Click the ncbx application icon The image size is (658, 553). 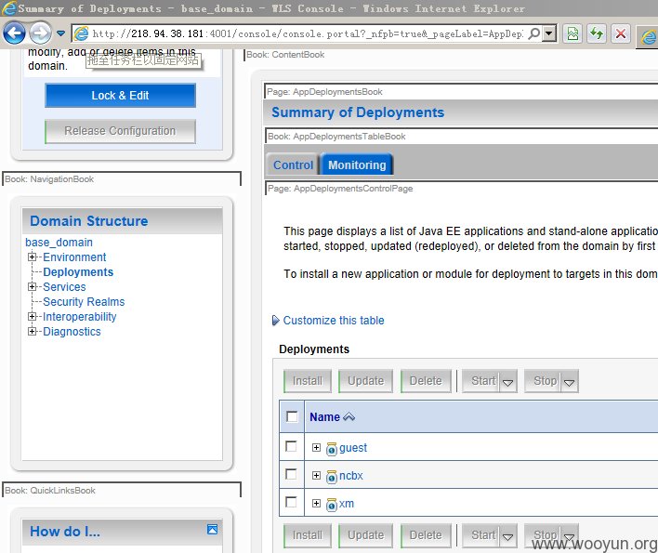(x=332, y=477)
